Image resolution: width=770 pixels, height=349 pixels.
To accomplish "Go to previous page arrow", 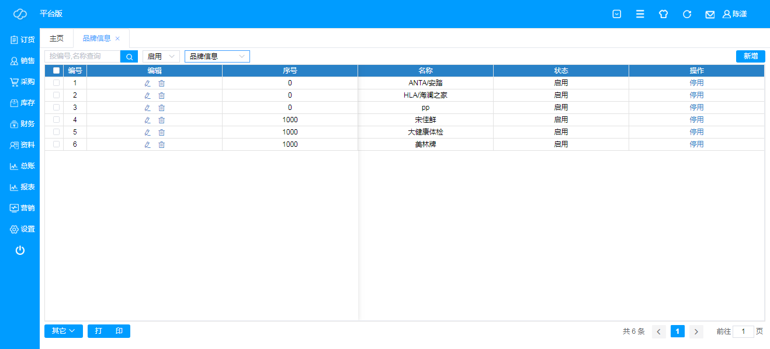I will click(659, 331).
